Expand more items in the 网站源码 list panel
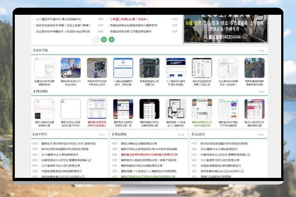This screenshot has width=296, height=197. (x=181, y=135)
